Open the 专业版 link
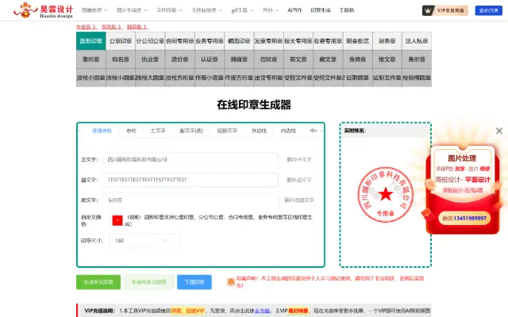This screenshot has height=317, width=508. [87, 27]
